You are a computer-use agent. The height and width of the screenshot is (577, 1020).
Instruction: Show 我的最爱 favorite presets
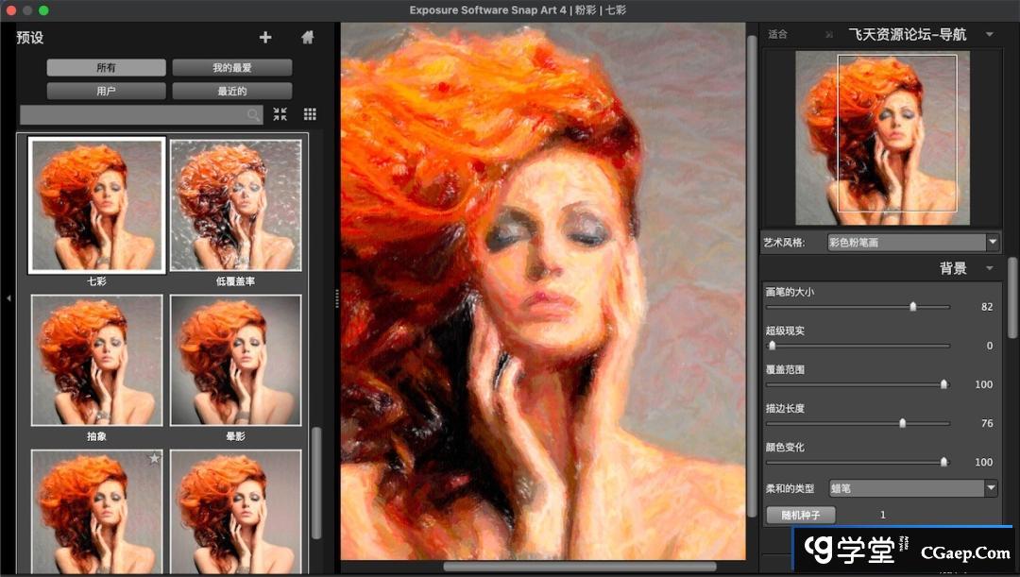(231, 68)
